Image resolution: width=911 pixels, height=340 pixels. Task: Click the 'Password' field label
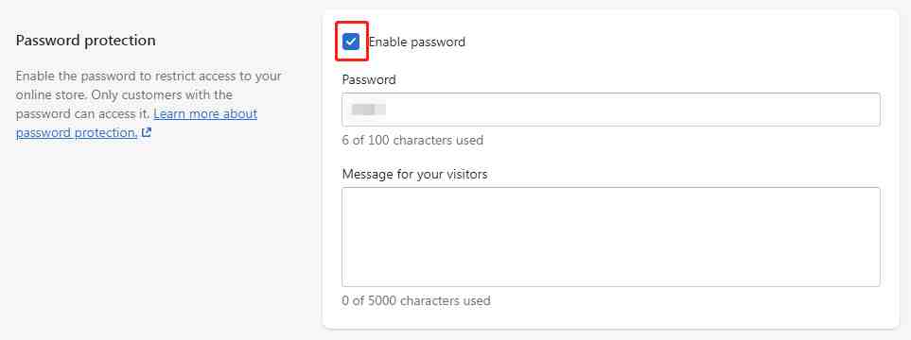pos(369,79)
